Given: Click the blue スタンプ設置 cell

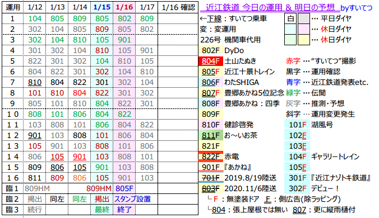Looking at the screenshot, I should (132, 199).
